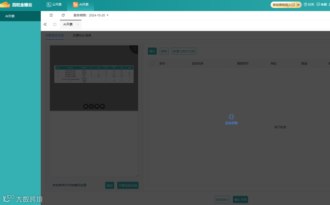Click 点击或将文件拖拽到这里 upload area
The width and height of the screenshot is (330, 205).
tap(69, 185)
